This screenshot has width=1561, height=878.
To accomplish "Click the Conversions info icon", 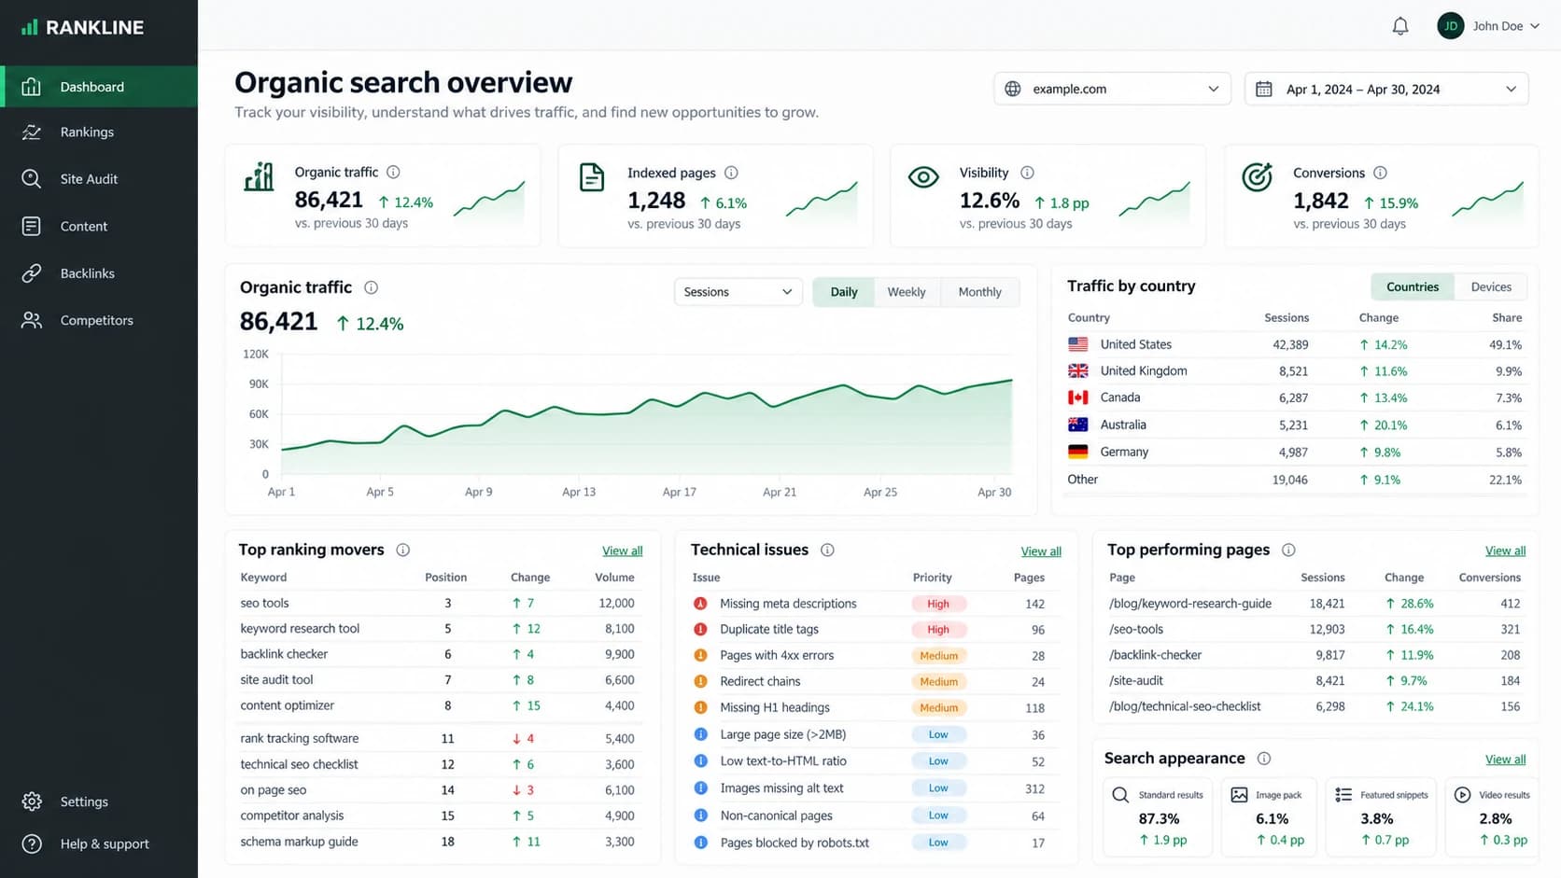I will click(1380, 173).
